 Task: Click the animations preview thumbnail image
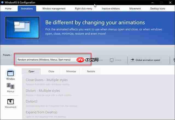[x=22, y=27]
